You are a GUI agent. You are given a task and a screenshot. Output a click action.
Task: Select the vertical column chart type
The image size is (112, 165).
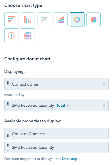point(28,19)
